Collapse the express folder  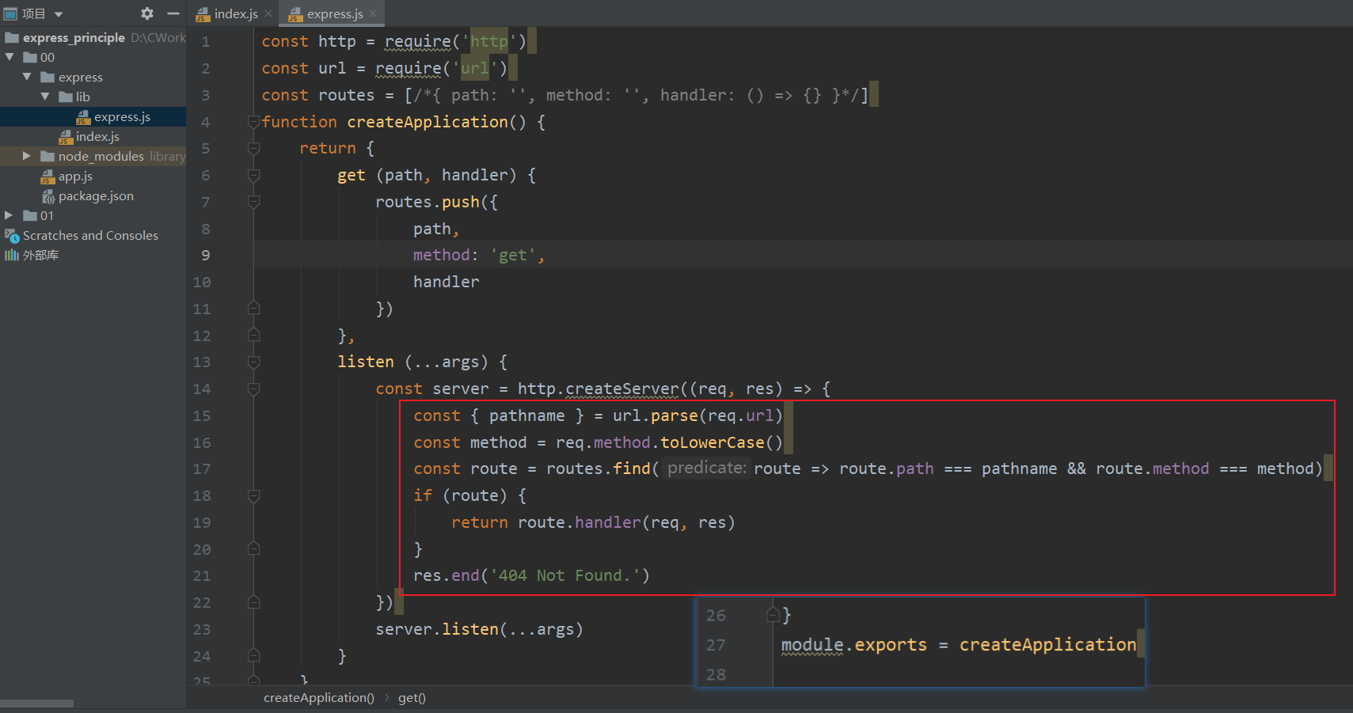click(x=27, y=77)
